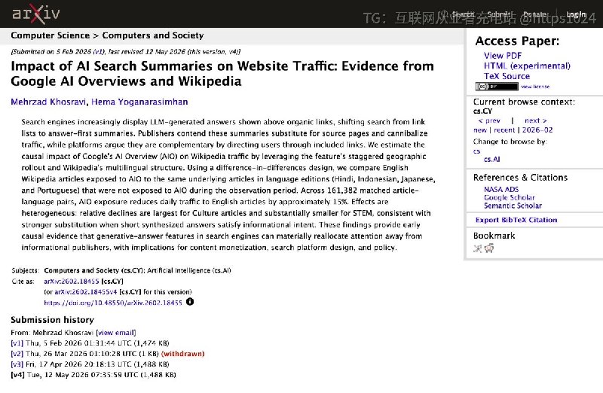Click the DOI info circle icon
603x393 pixels.
pyautogui.click(x=190, y=302)
